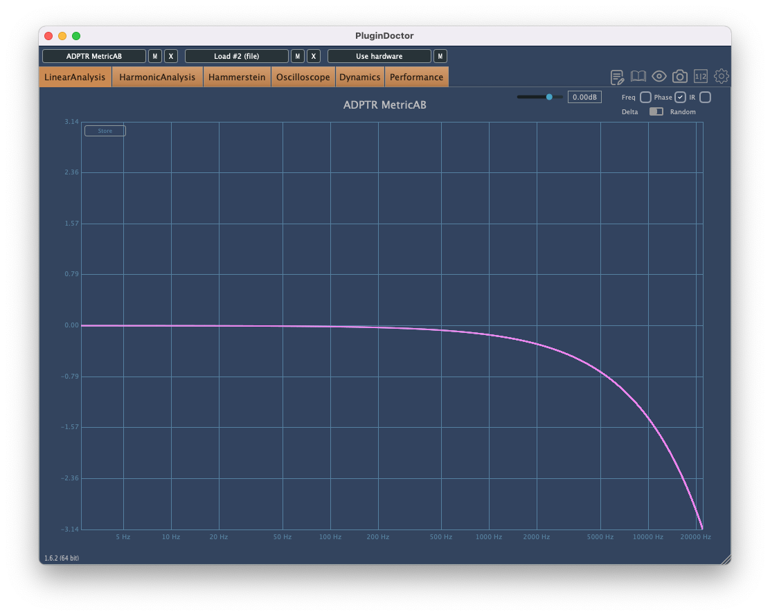The image size is (770, 616).
Task: Switch to the HarmonicAnalysis tab
Action: pyautogui.click(x=157, y=77)
